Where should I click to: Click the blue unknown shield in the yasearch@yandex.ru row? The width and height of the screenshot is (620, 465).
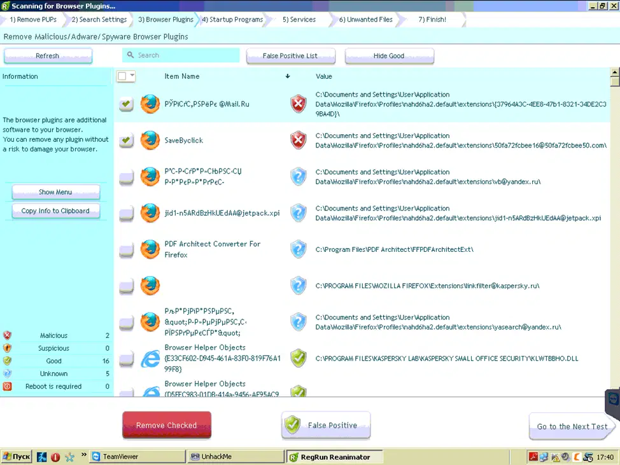[299, 322]
